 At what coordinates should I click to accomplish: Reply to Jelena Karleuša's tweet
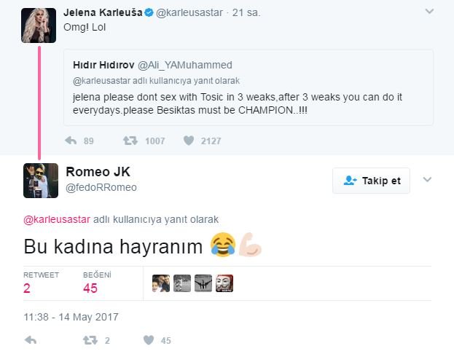pyautogui.click(x=71, y=141)
